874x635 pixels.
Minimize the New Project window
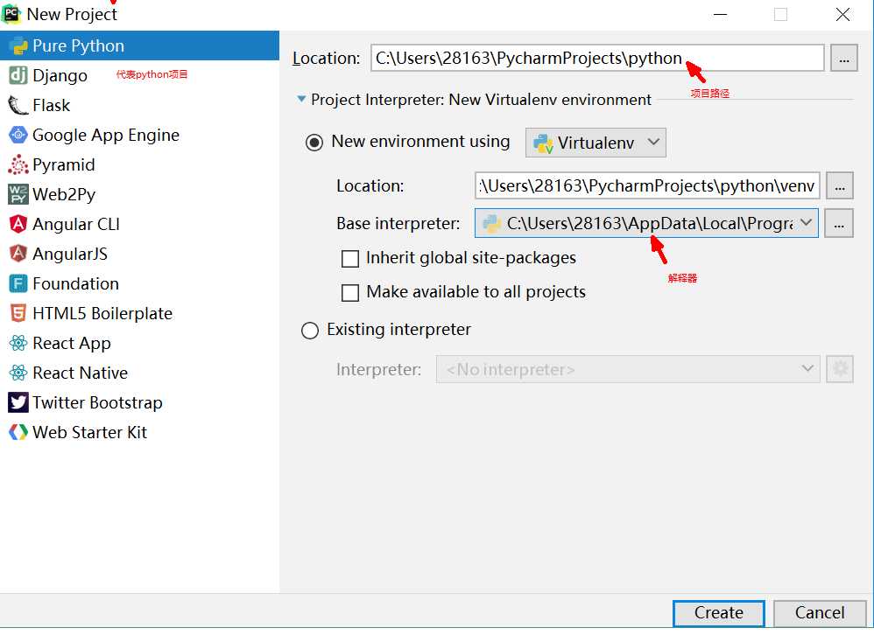721,15
